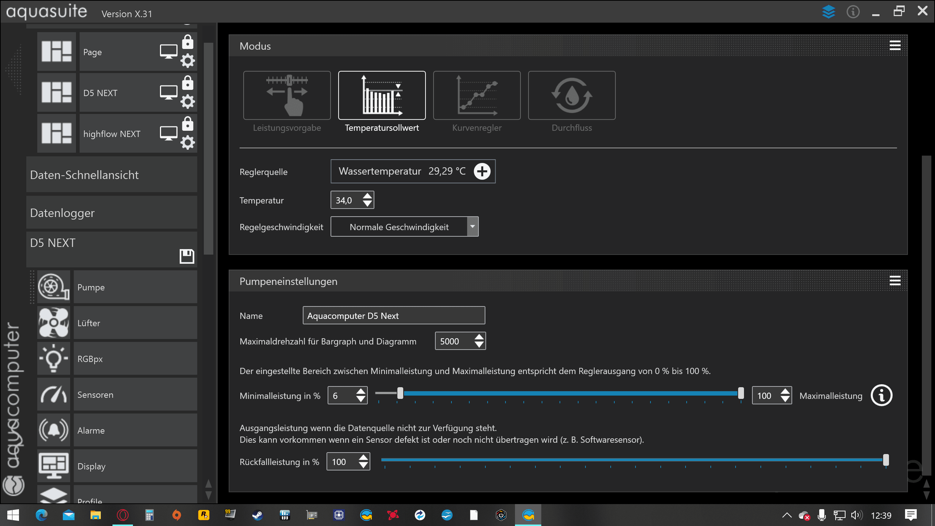Click the fan icon next to Lüfter

pyautogui.click(x=54, y=323)
